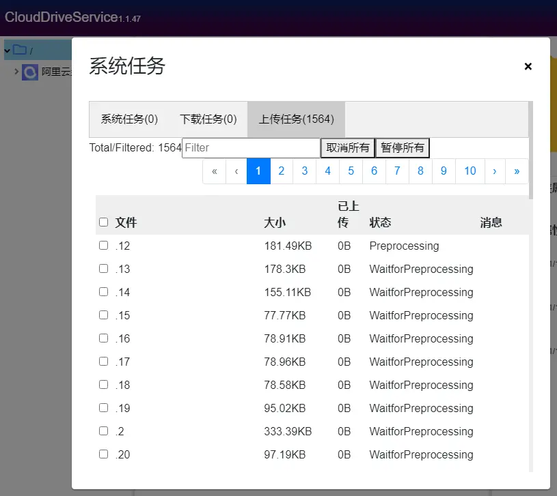Viewport: 557px width, 496px height.
Task: Go to page 8
Action: pyautogui.click(x=420, y=171)
